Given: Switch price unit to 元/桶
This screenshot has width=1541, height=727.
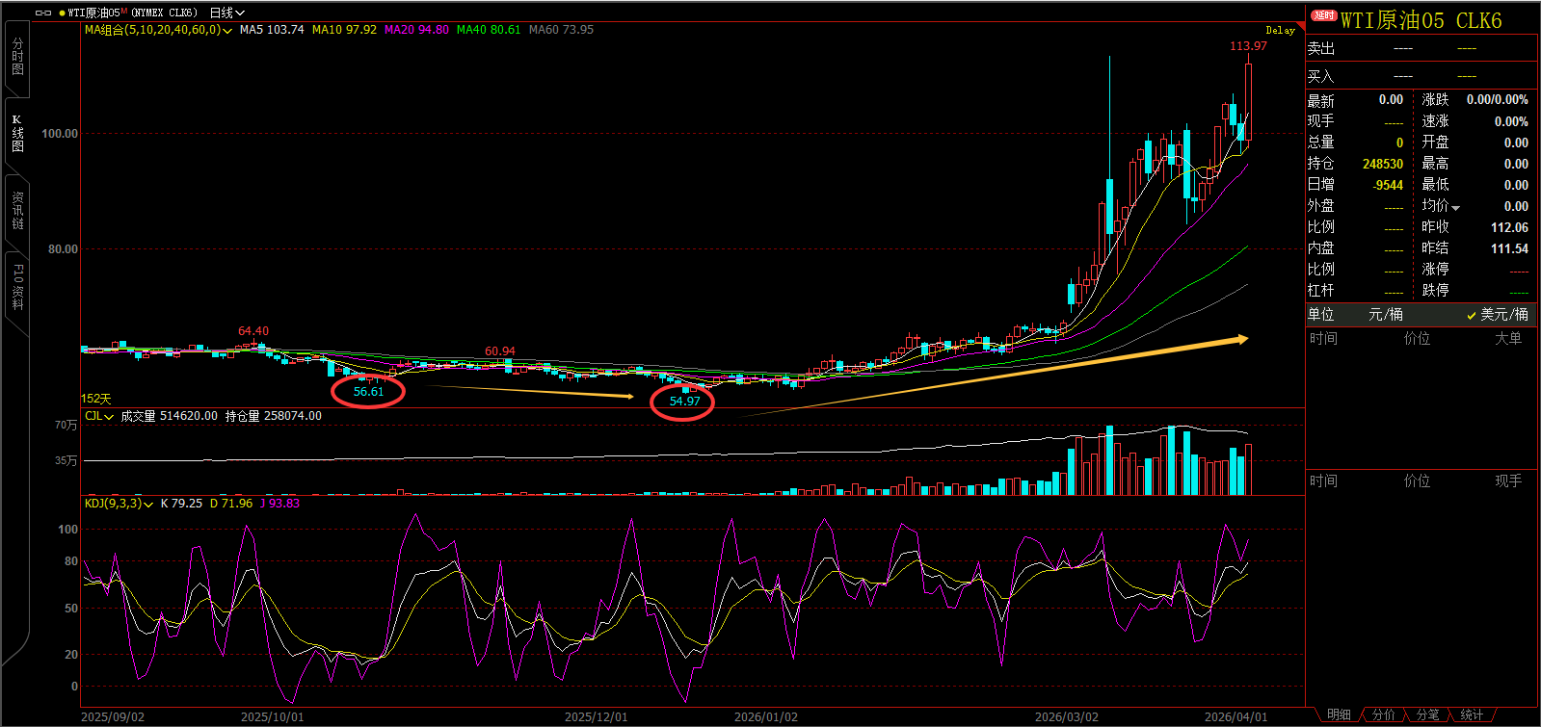Looking at the screenshot, I should click(x=1386, y=315).
